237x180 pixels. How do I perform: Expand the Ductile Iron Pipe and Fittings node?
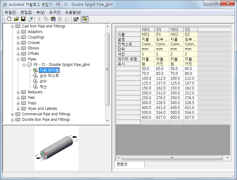[12, 120]
